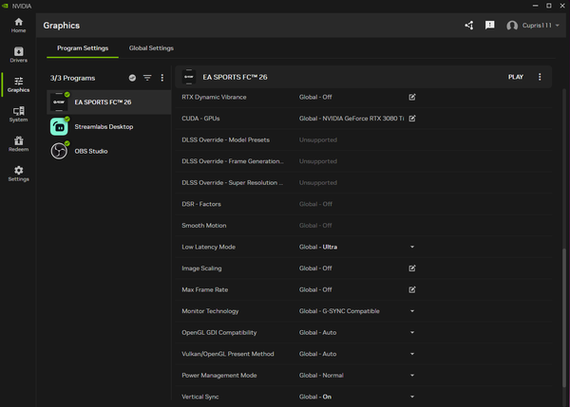
Task: Open the Monitor Technology dropdown
Action: point(412,311)
